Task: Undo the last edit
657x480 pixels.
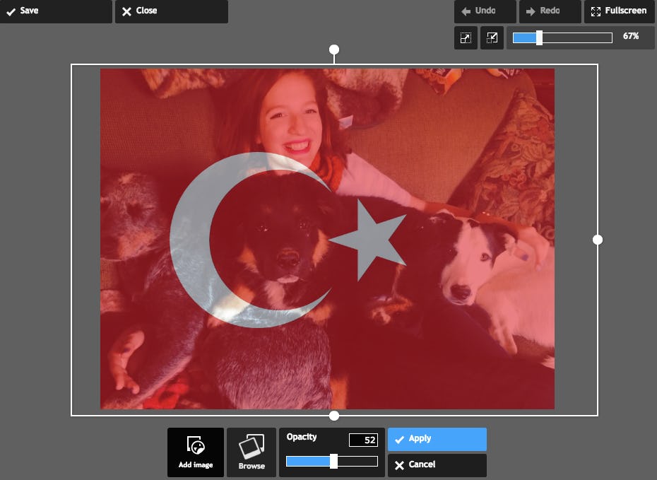Action: [484, 11]
